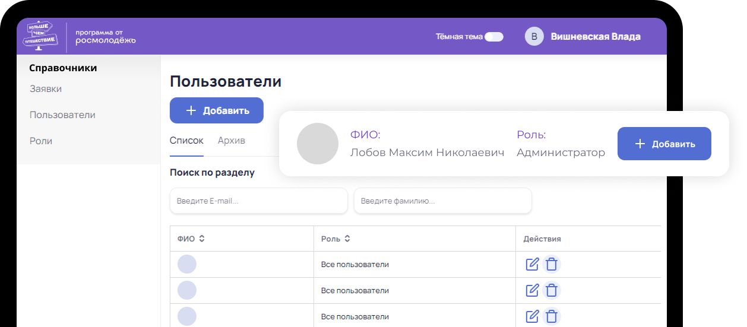The image size is (747, 327).
Task: Switch to the 'Архив' tab
Action: click(x=231, y=141)
